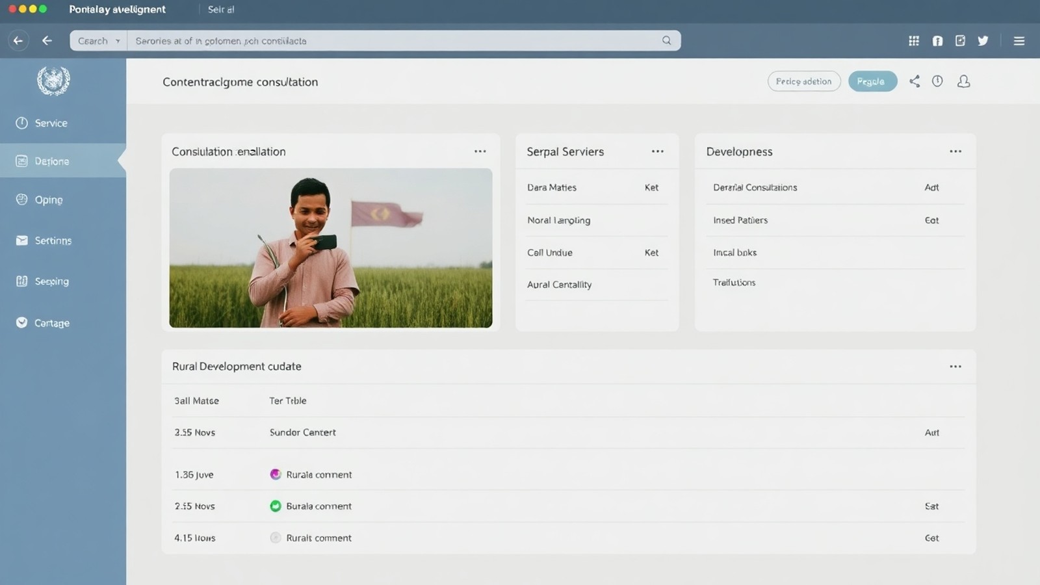
Task: Open Consiulation enallation card options menu
Action: [480, 151]
